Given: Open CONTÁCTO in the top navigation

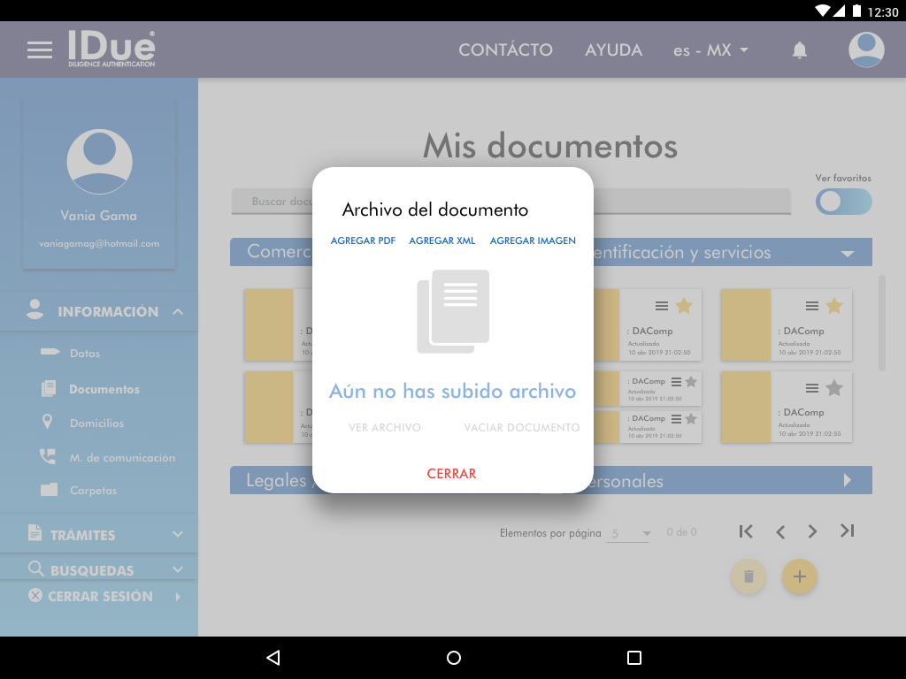Looking at the screenshot, I should pos(505,50).
